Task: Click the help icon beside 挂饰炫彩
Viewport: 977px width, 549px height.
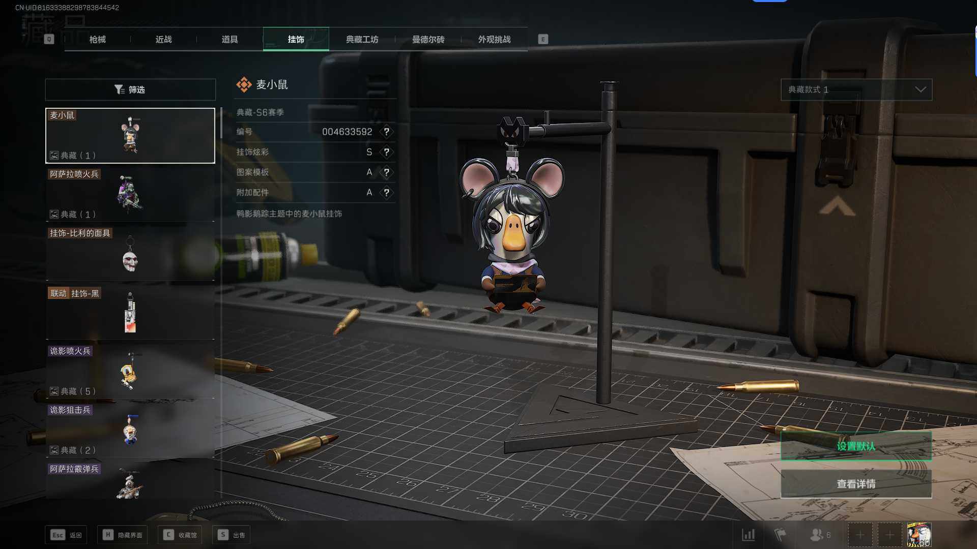Action: point(386,152)
